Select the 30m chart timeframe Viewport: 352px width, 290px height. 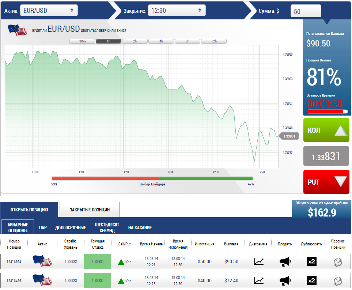click(82, 41)
